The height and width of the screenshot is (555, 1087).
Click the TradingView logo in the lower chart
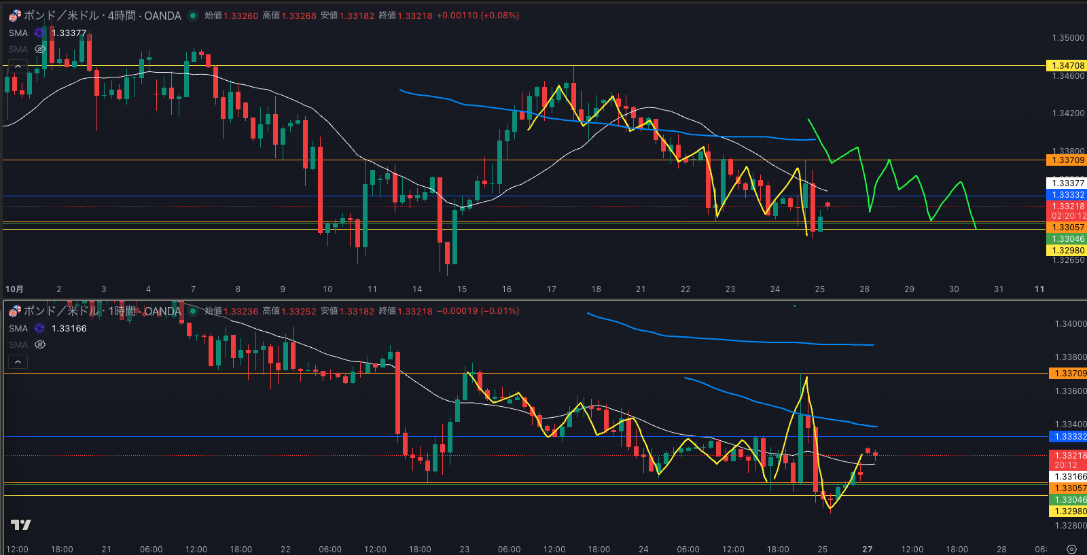pyautogui.click(x=21, y=524)
